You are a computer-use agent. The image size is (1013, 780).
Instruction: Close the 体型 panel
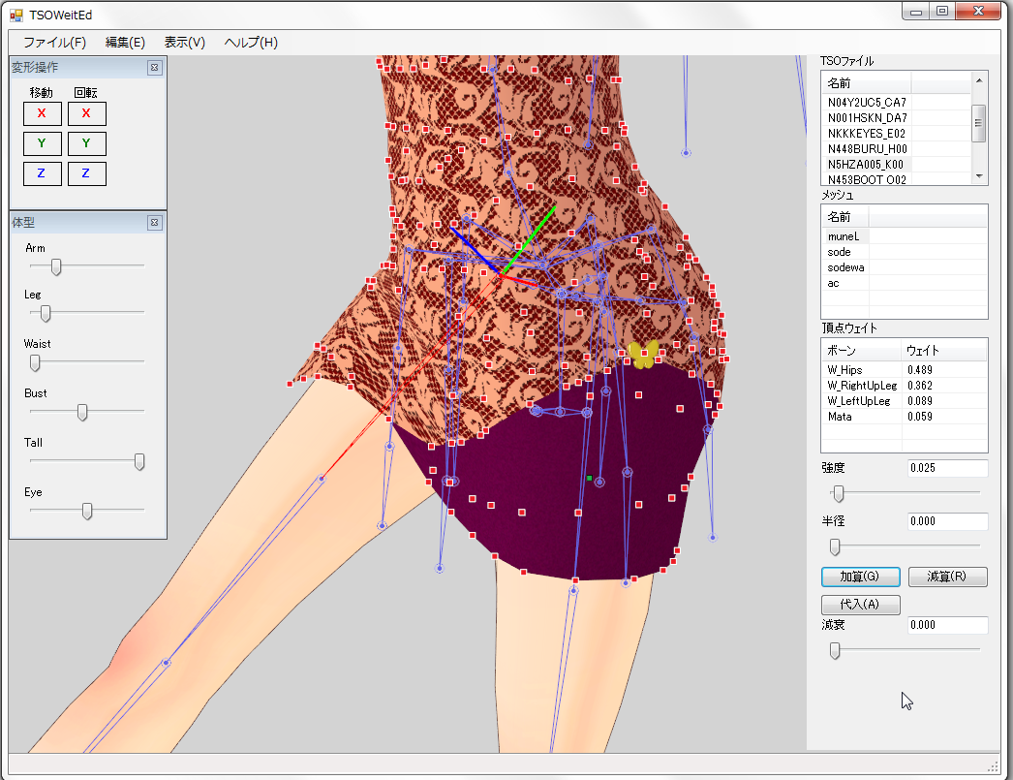click(x=154, y=223)
